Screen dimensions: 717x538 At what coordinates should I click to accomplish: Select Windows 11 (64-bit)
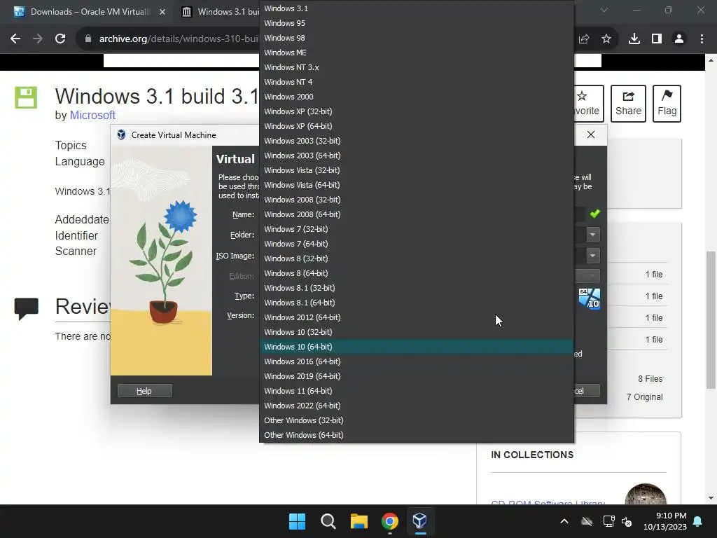click(x=416, y=391)
